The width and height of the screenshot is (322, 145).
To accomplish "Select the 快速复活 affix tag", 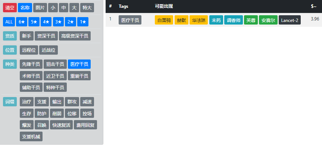I will (62, 125).
